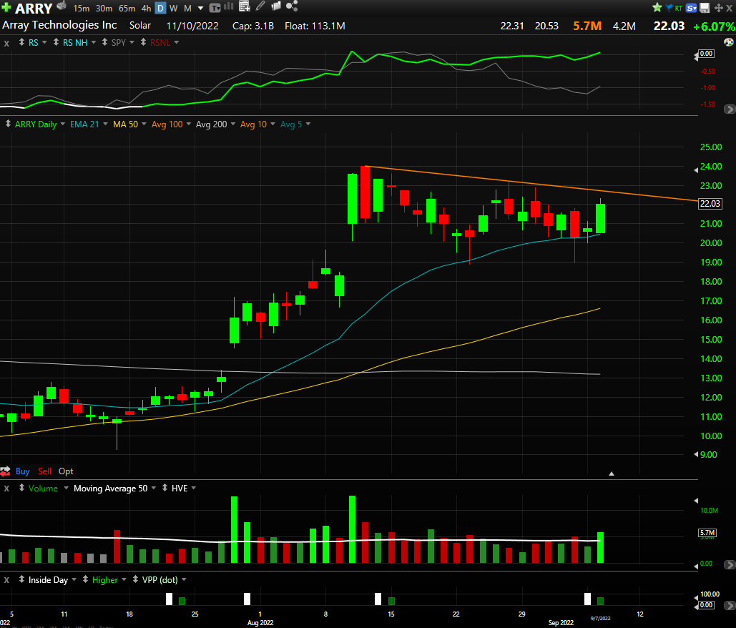Click the share chart icon
Screen dimensions: 736x628
[x=292, y=6]
